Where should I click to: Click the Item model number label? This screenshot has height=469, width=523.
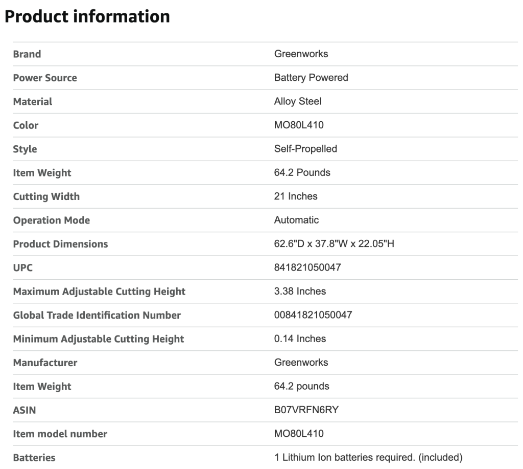pos(60,434)
